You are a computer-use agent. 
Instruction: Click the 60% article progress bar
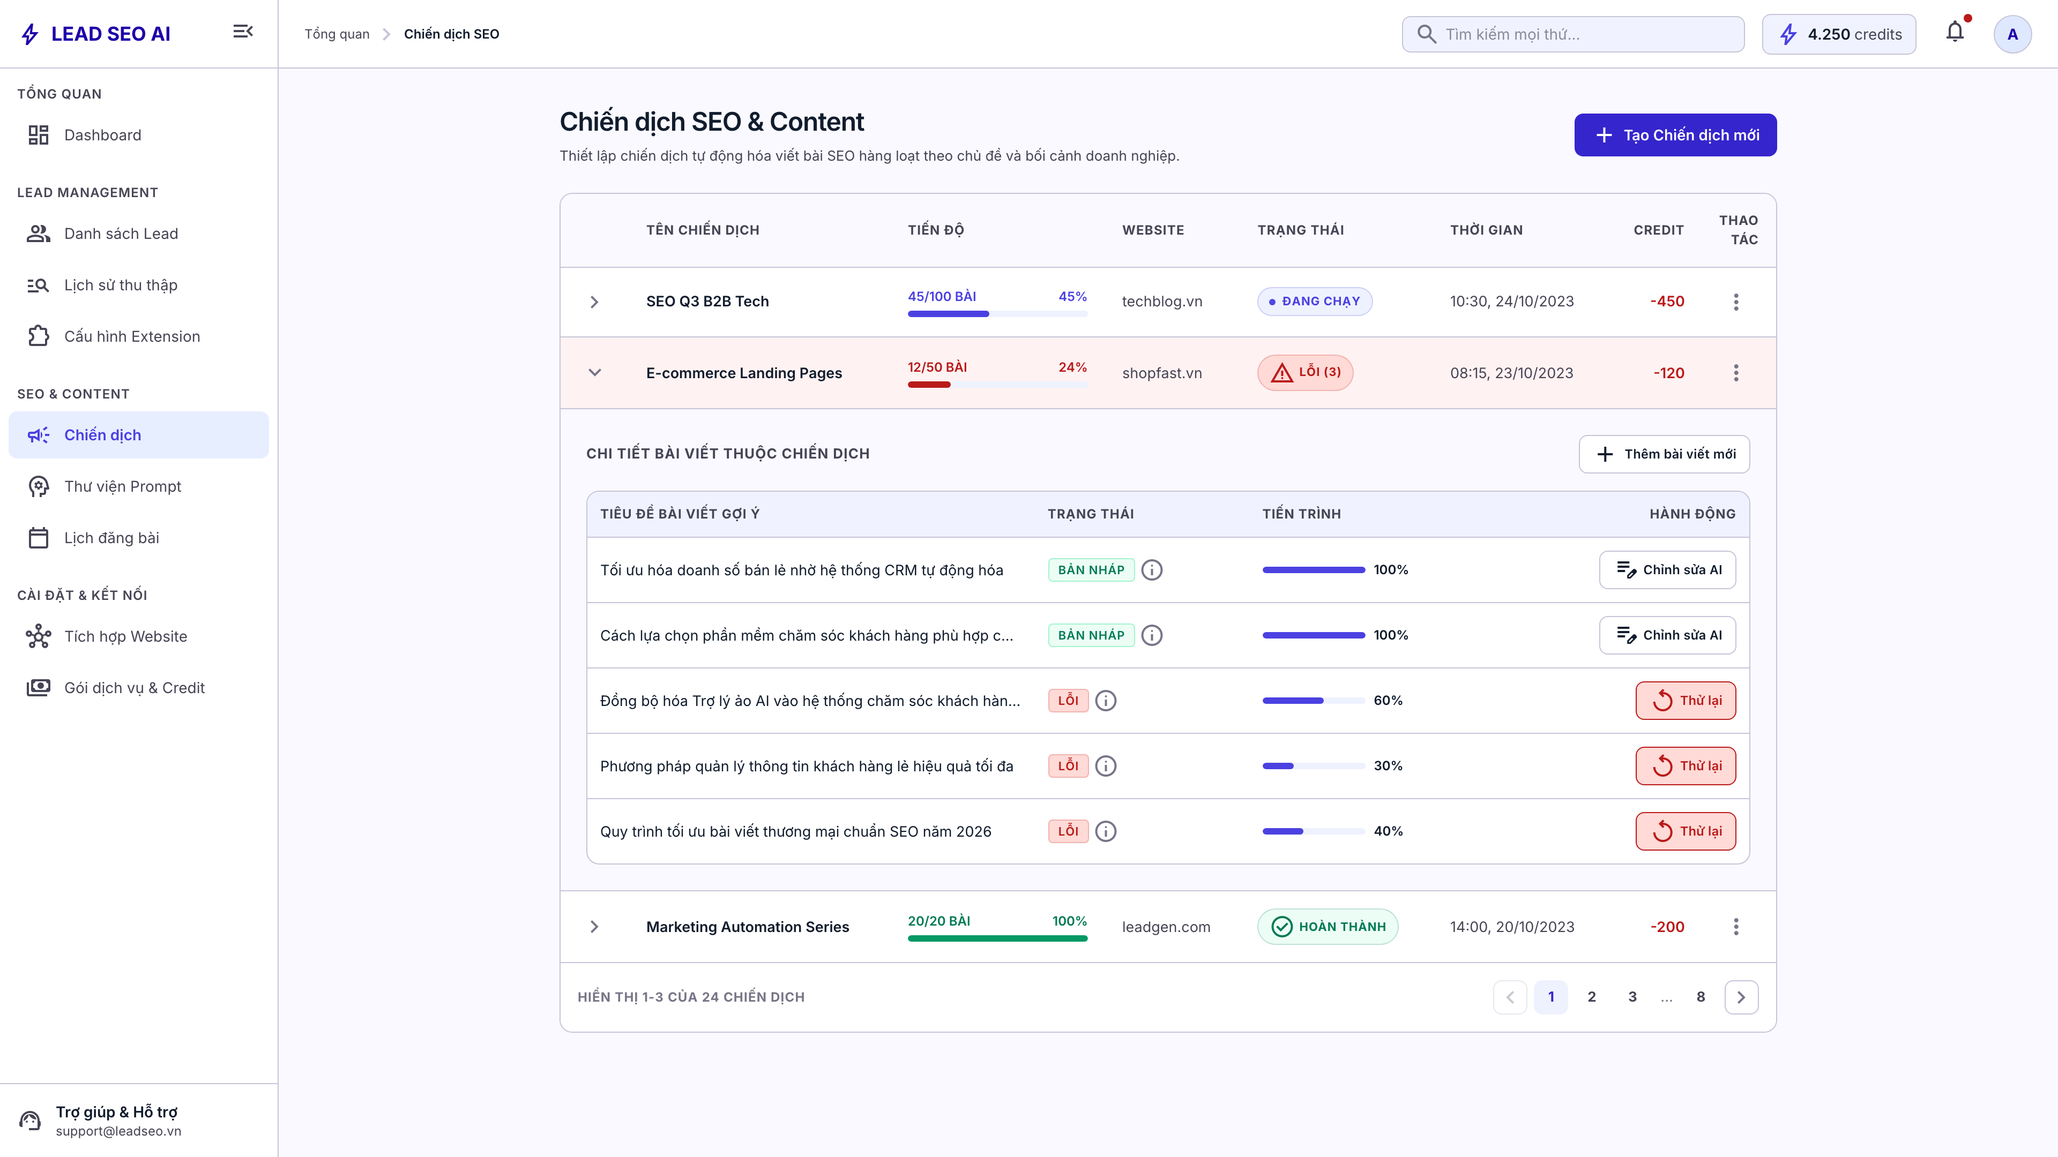click(1314, 701)
